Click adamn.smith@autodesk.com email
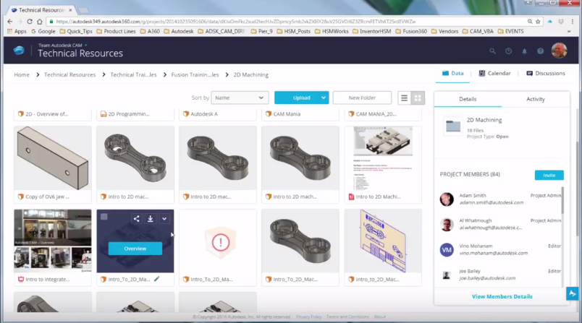 tap(492, 202)
